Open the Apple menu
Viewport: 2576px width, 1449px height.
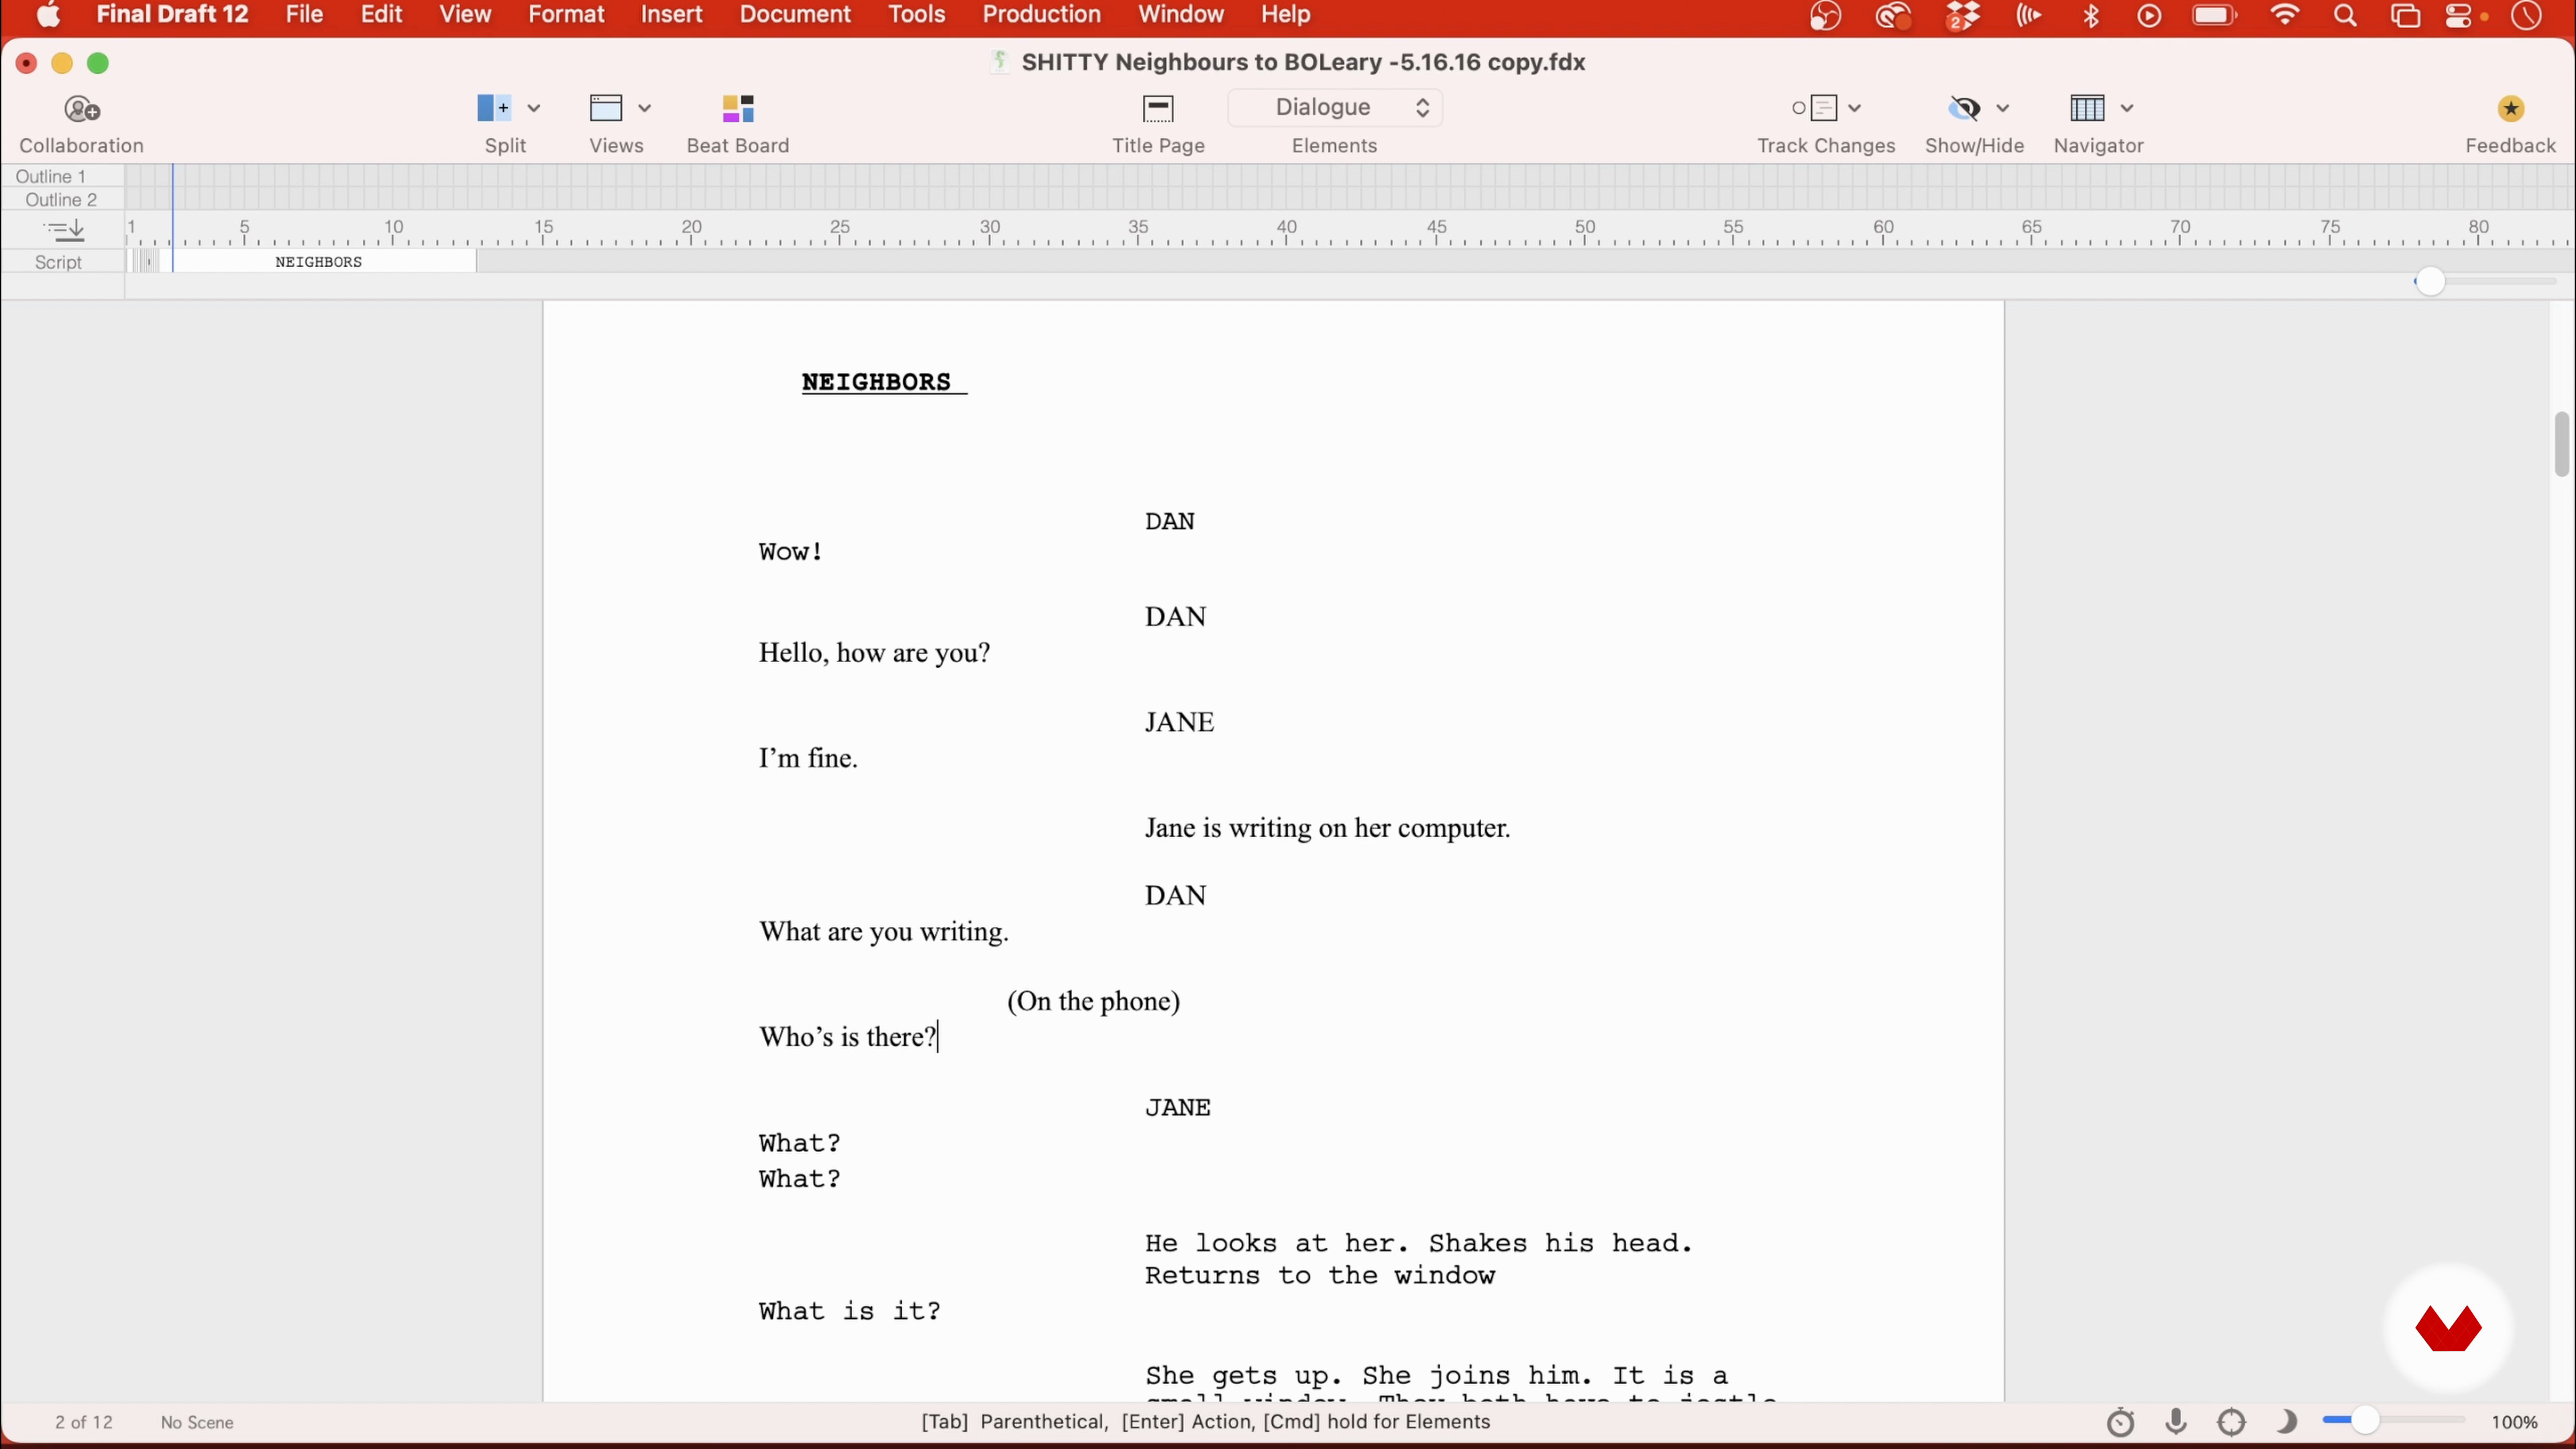pyautogui.click(x=48, y=15)
